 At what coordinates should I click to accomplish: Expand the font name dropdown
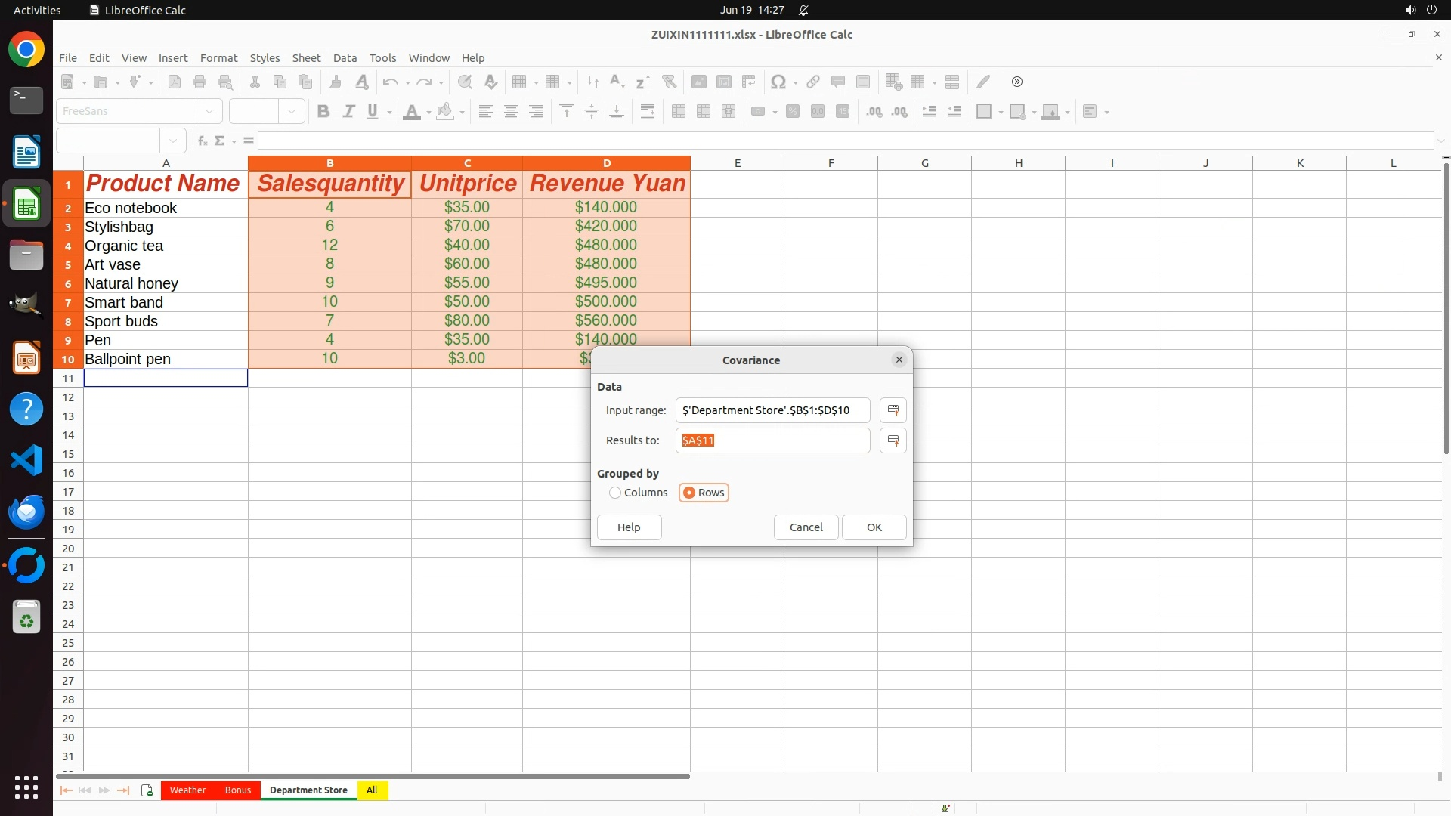209,112
